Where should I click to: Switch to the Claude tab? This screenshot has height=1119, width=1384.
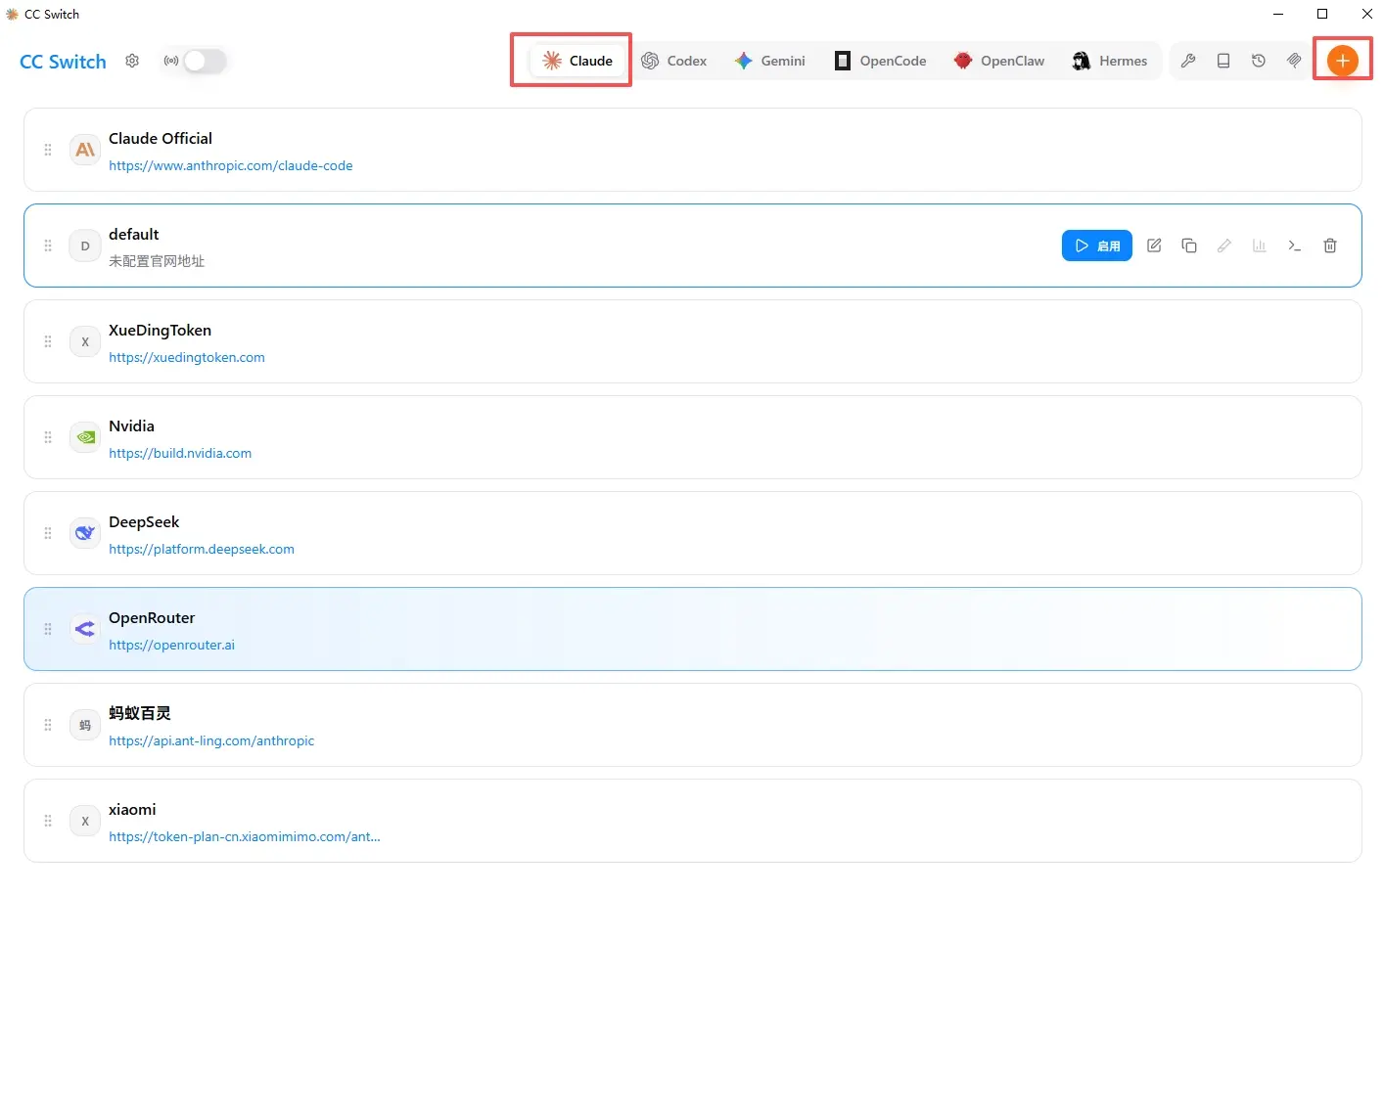(x=577, y=61)
